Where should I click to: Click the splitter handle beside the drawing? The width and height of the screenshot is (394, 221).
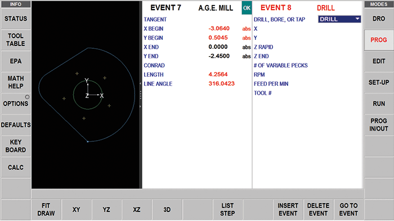pos(141,95)
